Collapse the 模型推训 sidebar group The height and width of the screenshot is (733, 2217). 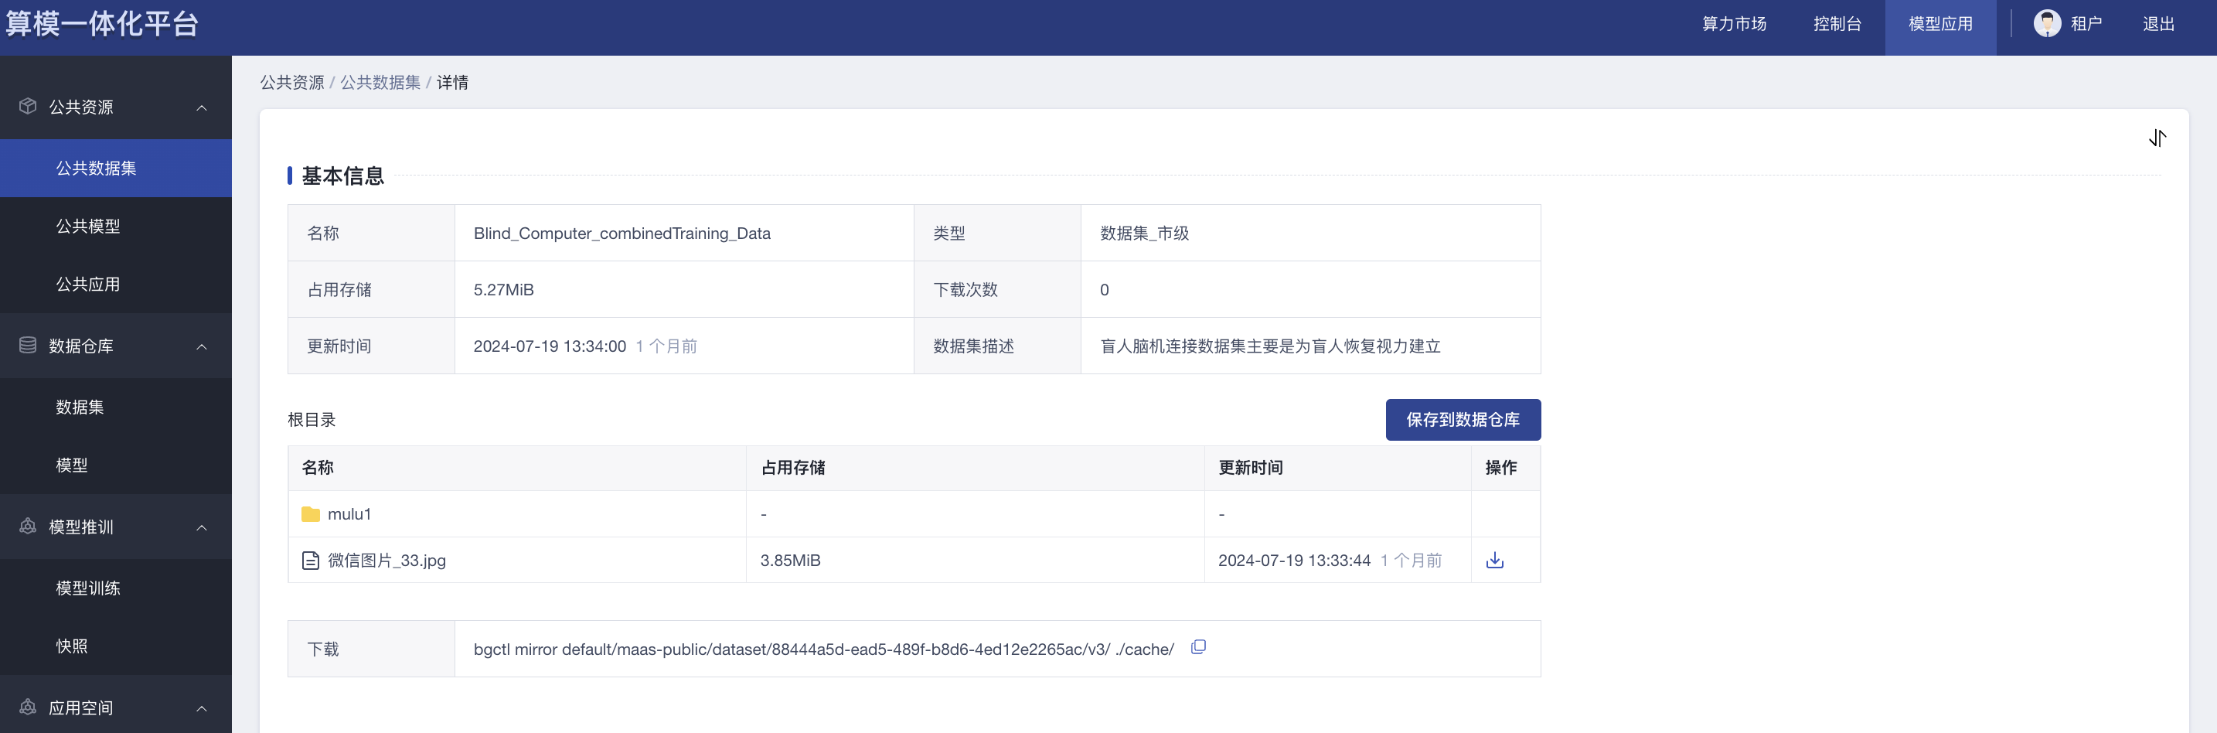pos(202,527)
